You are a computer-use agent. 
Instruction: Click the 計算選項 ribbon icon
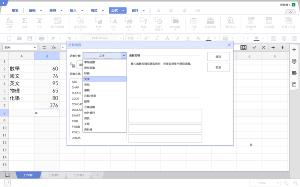[x=251, y=23]
